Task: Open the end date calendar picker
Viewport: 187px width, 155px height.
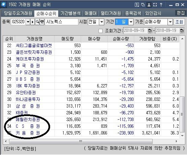Action: pos(182,31)
